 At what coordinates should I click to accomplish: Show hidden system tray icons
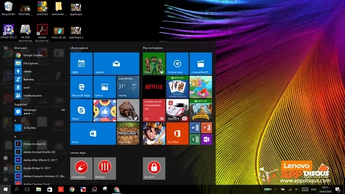[x=275, y=189]
